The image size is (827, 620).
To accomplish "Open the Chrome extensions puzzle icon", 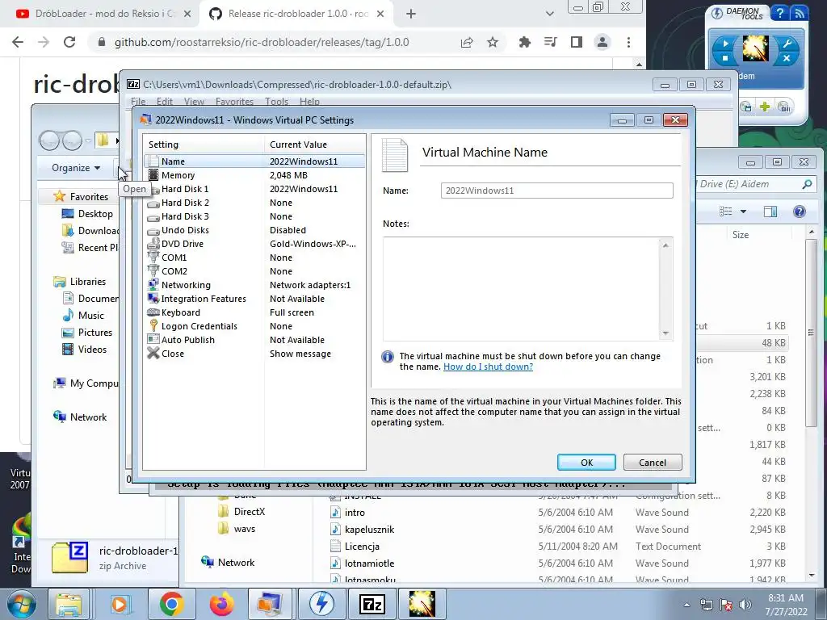I will pyautogui.click(x=524, y=42).
